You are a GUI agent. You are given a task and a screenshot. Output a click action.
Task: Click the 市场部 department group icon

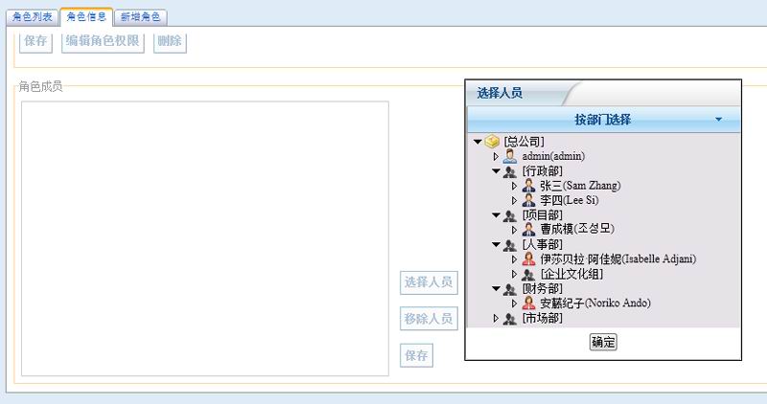pos(510,319)
